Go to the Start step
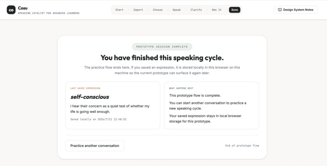The height and width of the screenshot is (166, 327). coord(119,10)
